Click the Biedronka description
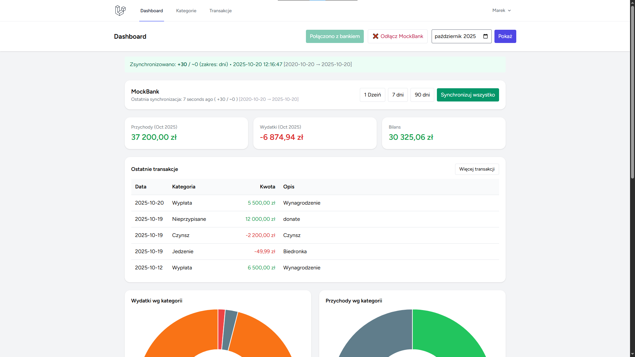The height and width of the screenshot is (357, 635). click(295, 252)
